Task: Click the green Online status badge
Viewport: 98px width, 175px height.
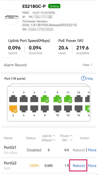Action: [54, 6]
